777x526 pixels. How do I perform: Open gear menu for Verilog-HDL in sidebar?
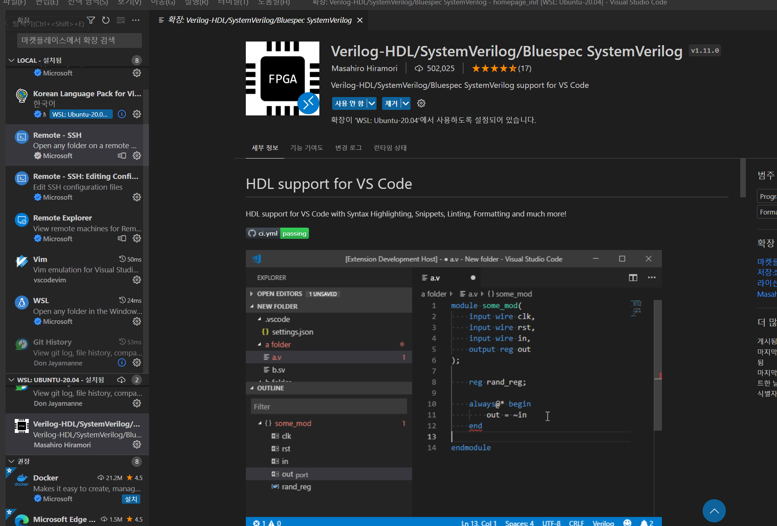pyautogui.click(x=137, y=445)
